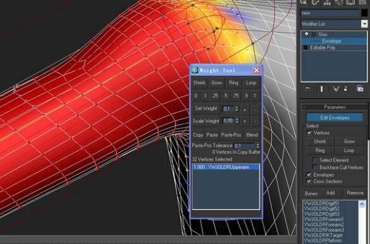
Task: Open the Hierarchy command panel tab
Action: pos(327,2)
